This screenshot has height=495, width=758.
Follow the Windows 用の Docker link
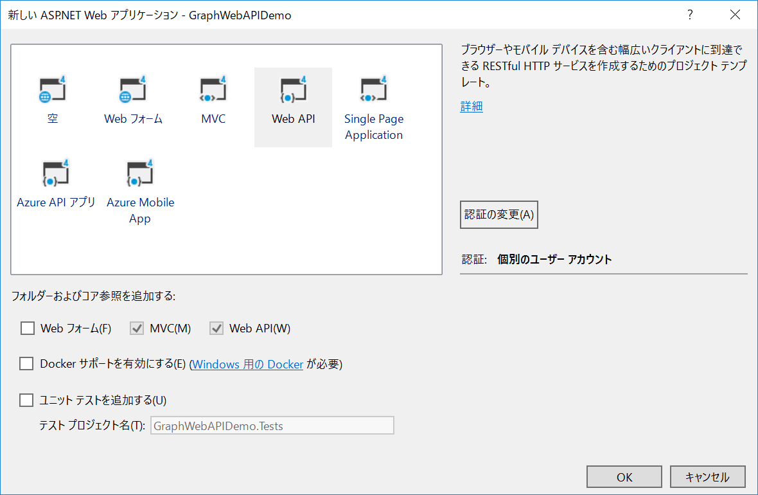click(247, 364)
